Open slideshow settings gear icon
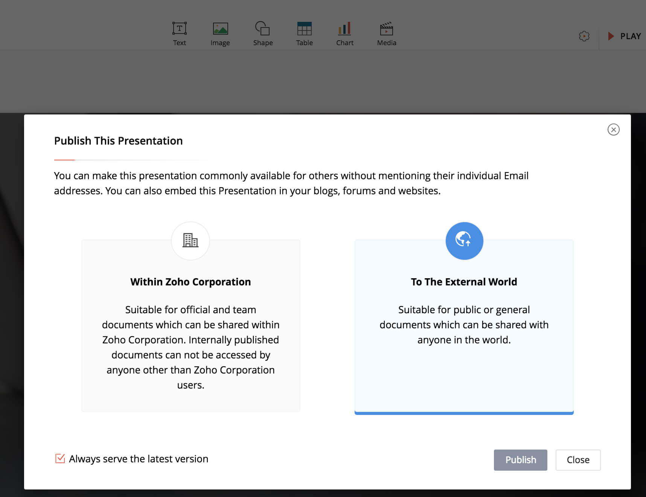The height and width of the screenshot is (497, 646). [x=584, y=36]
